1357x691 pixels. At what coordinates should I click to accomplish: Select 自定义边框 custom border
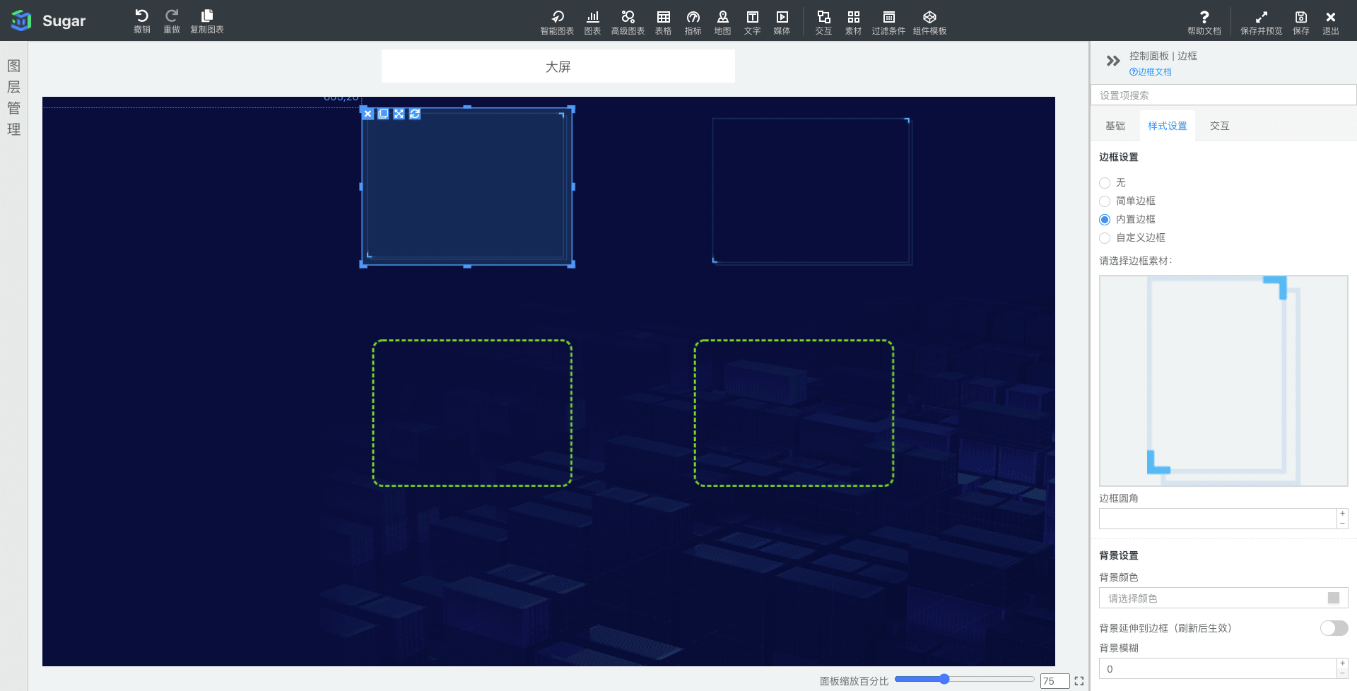coord(1105,238)
